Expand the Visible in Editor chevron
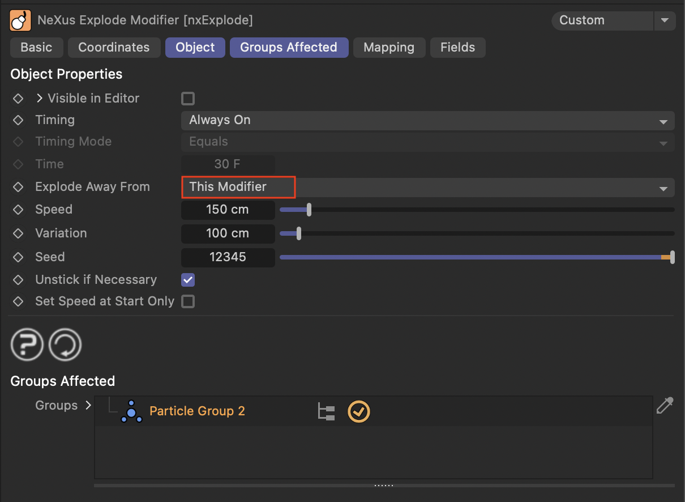 tap(39, 99)
